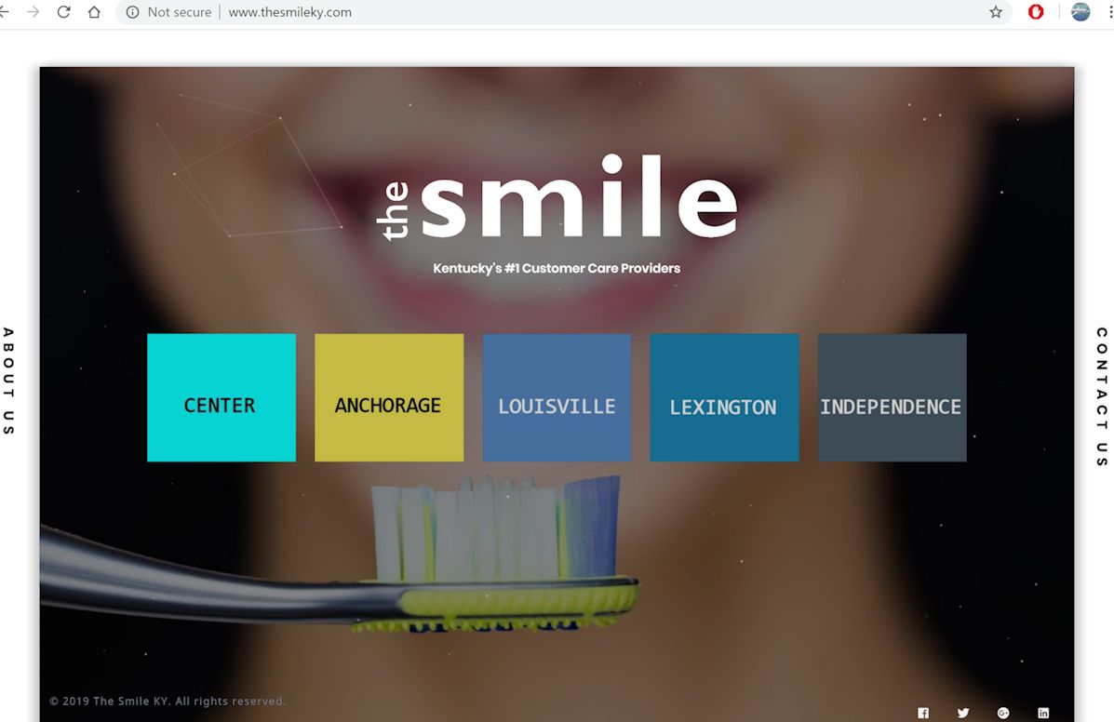Open the Google Plus social icon

(x=1003, y=713)
